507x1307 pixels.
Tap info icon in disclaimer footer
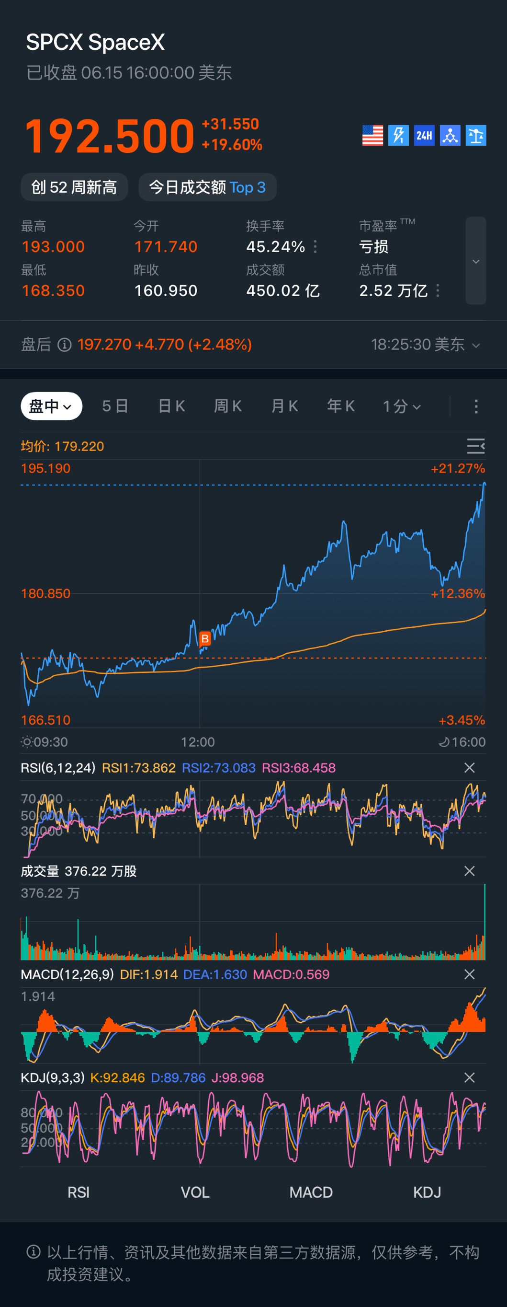tap(34, 1252)
